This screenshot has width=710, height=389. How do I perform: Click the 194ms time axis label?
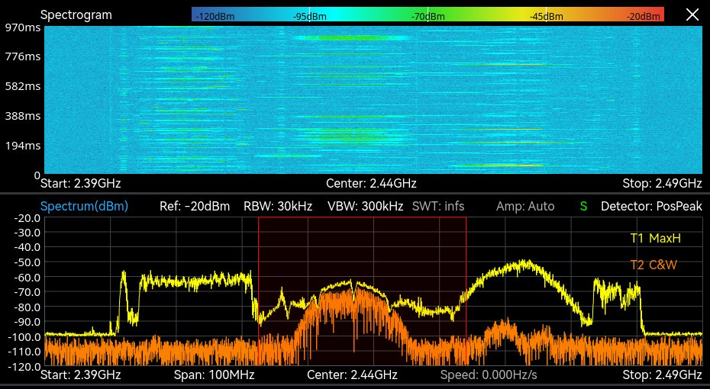click(x=23, y=146)
